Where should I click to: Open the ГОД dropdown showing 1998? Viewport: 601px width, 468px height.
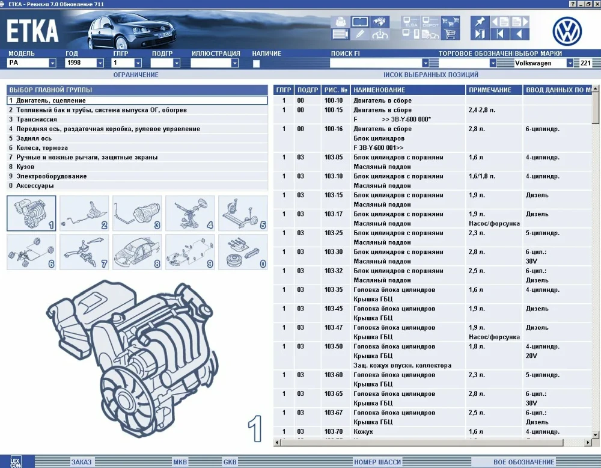coord(100,63)
